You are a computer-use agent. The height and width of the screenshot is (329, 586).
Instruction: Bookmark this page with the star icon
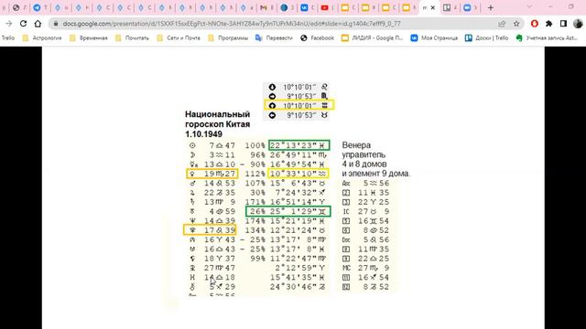pyautogui.click(x=516, y=24)
